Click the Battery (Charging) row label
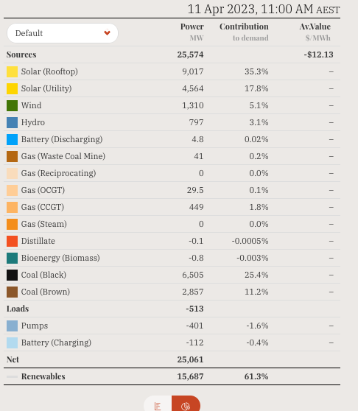Screen dimensions: 358x411 [56, 342]
